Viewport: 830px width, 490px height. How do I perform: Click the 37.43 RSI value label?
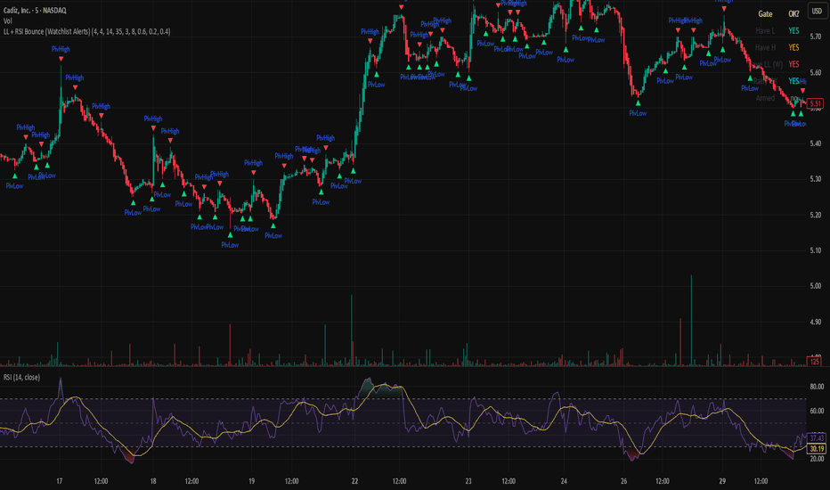click(817, 438)
